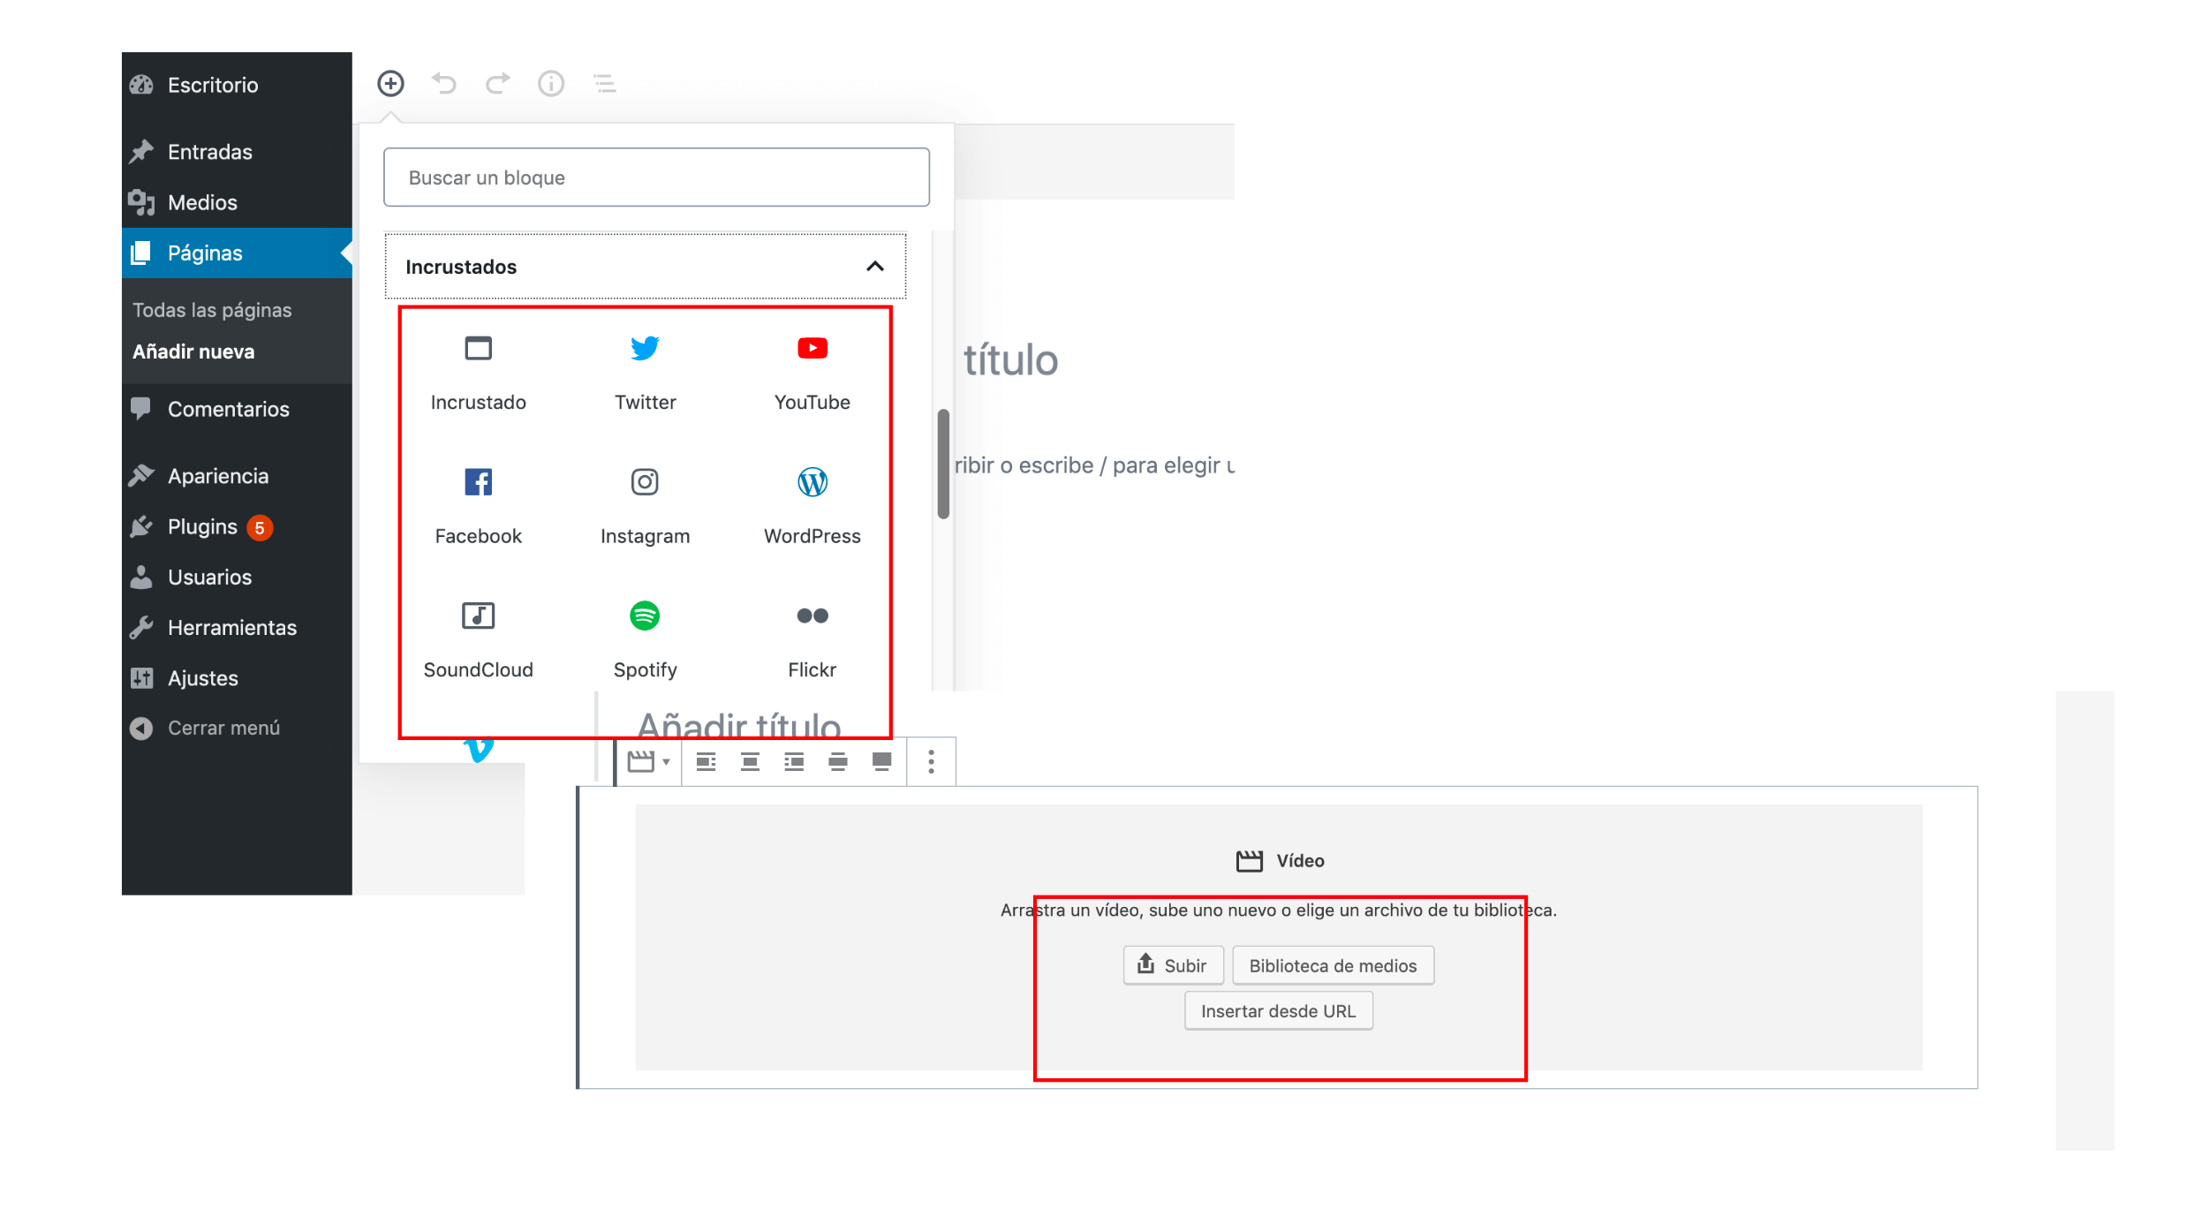Viewport: 2199px width, 1224px height.
Task: Click the Buscar un bloque search field
Action: tap(655, 177)
